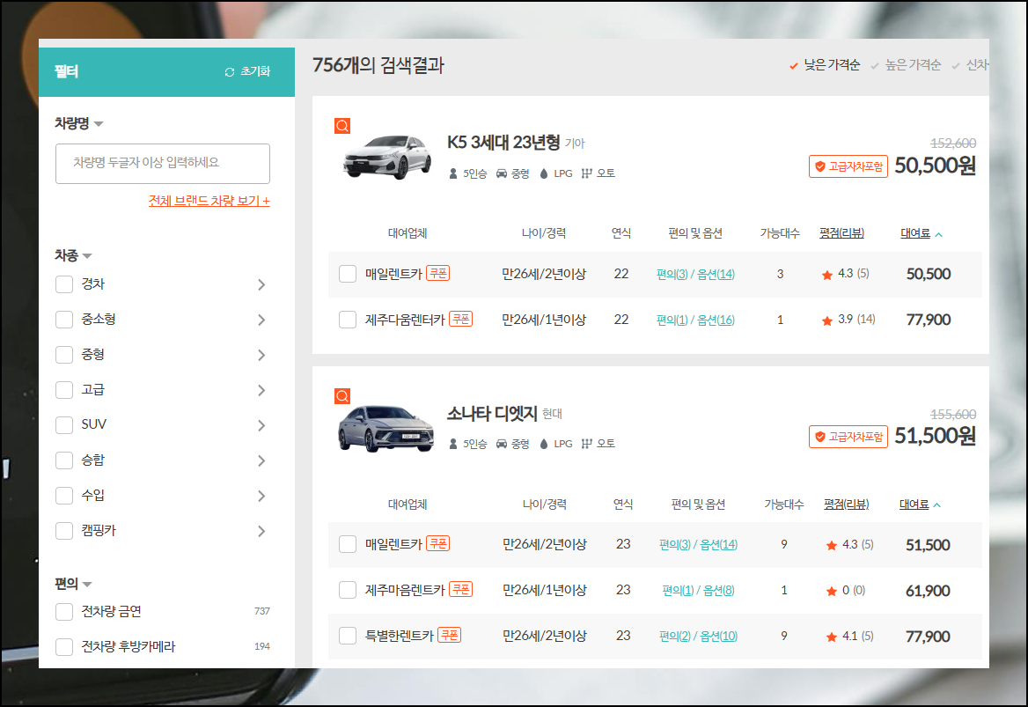Collapse the 차량명 filter section
The width and height of the screenshot is (1028, 707).
[78, 123]
